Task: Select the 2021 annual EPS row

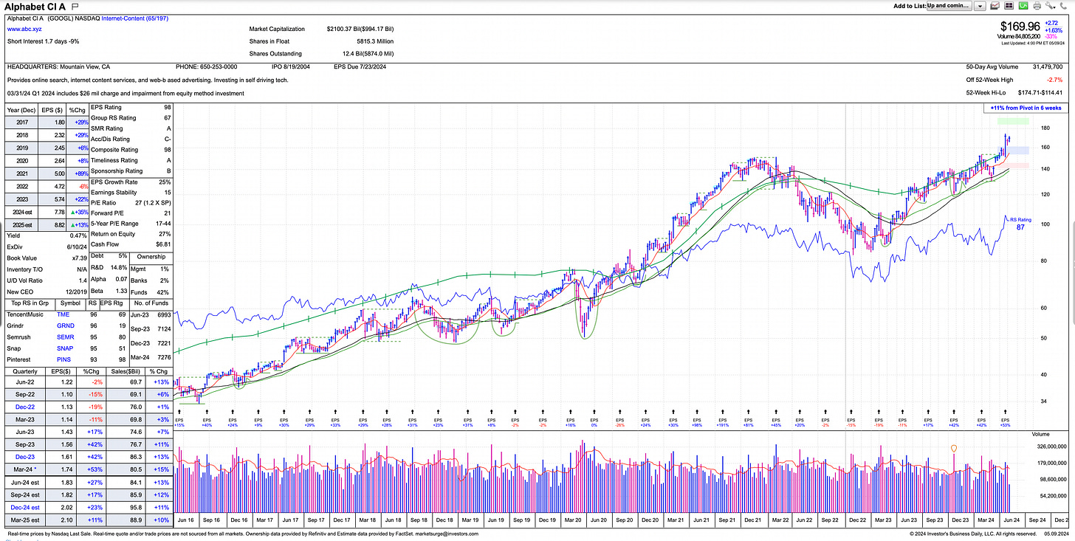Action: point(47,173)
